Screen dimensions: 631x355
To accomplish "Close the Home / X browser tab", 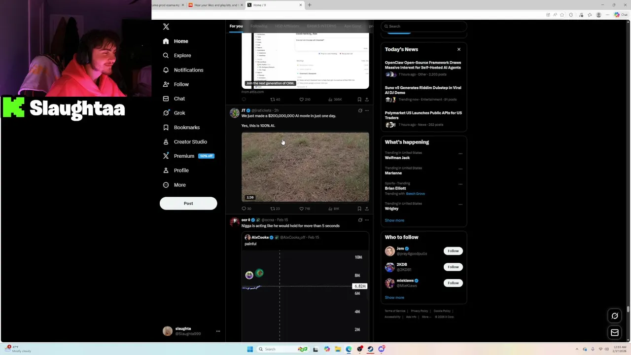I will point(301,5).
